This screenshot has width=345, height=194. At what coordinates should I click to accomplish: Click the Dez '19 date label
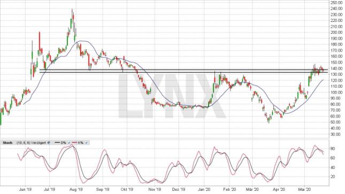point(179,189)
